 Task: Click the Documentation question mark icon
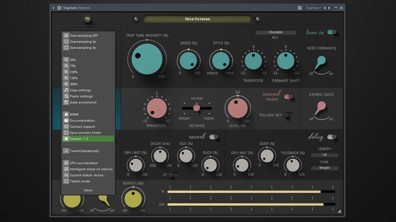pyautogui.click(x=66, y=121)
